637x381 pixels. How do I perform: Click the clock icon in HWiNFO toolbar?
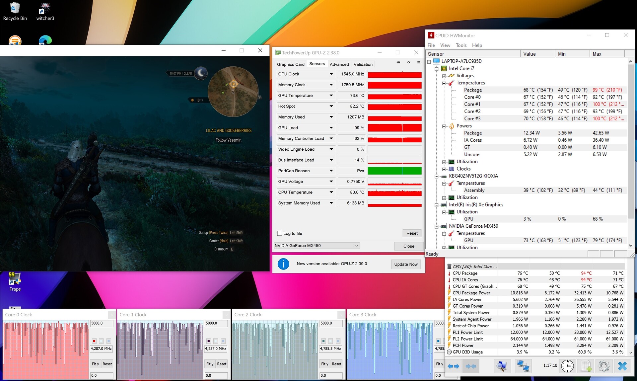567,366
